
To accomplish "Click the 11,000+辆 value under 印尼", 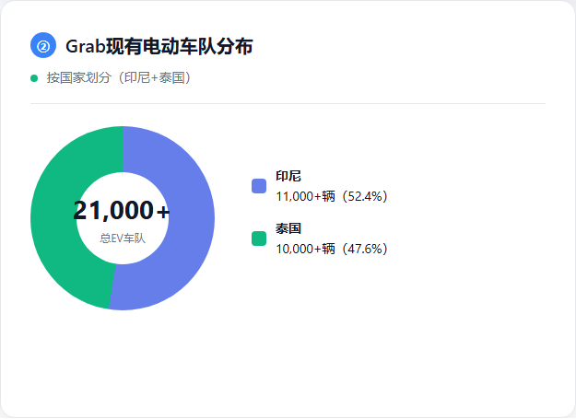I will coord(302,196).
